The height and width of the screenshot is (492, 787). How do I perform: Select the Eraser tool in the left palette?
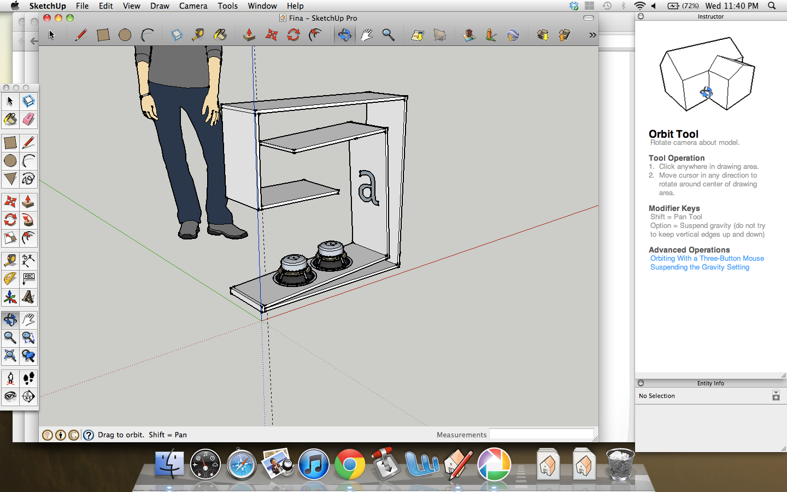[28, 119]
